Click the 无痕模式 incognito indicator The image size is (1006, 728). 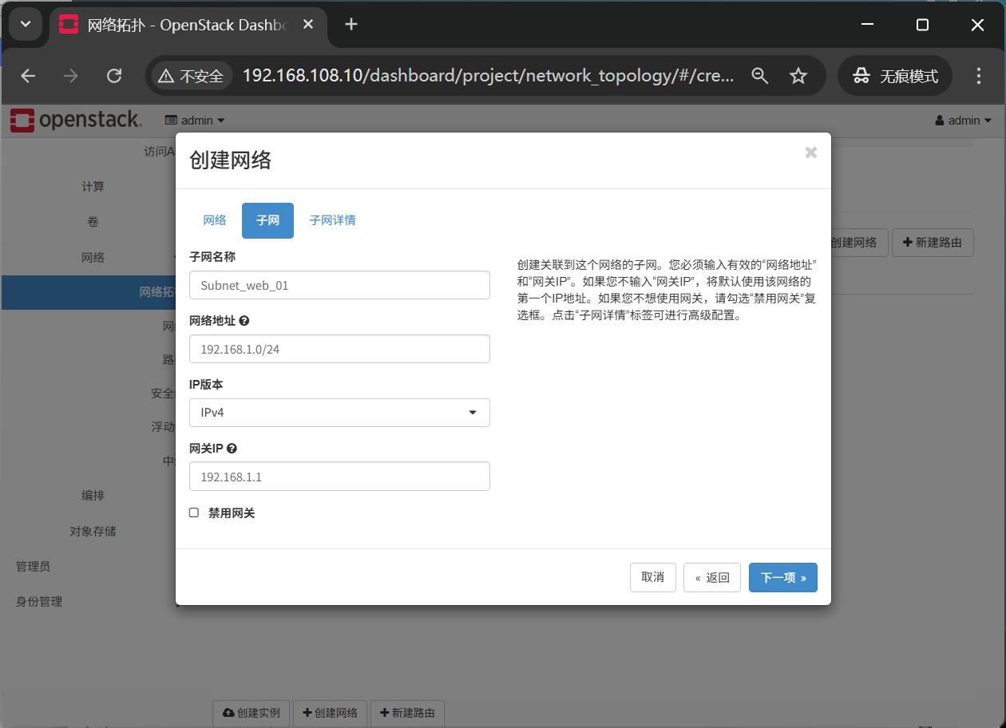tap(895, 76)
